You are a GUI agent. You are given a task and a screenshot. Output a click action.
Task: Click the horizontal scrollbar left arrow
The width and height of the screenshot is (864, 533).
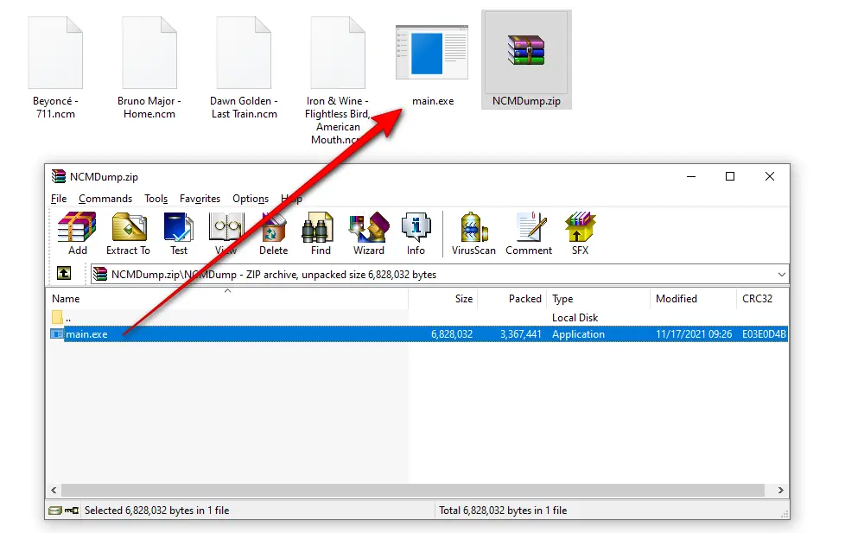[x=54, y=490]
